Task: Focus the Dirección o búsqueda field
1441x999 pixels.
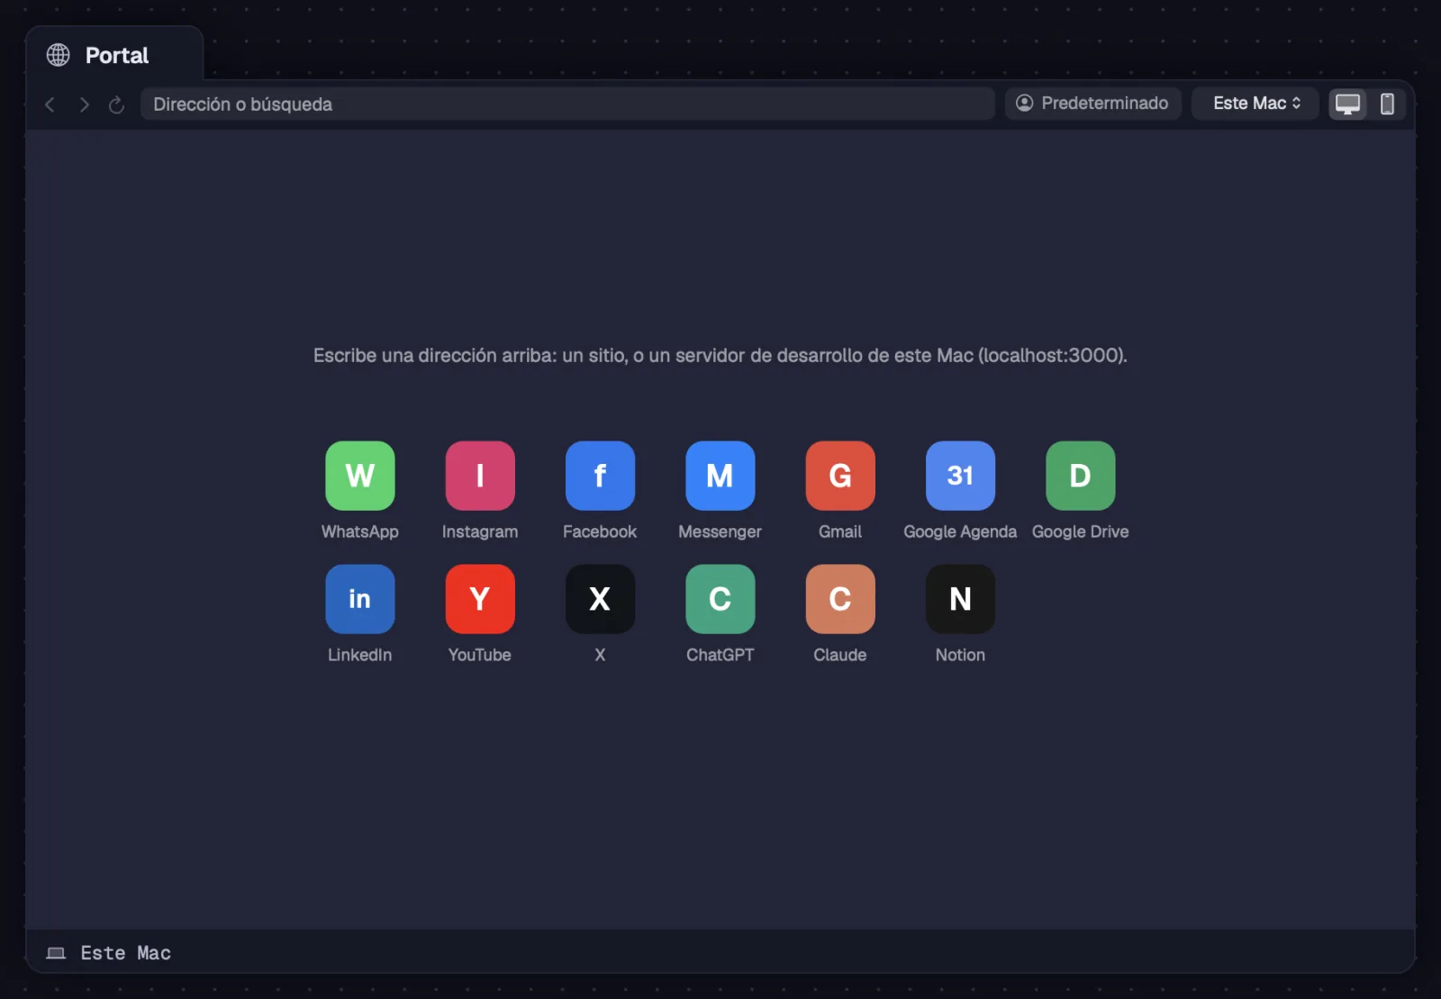Action: pyautogui.click(x=567, y=104)
